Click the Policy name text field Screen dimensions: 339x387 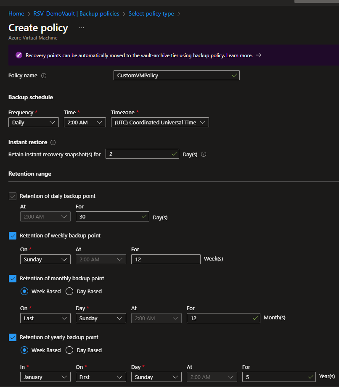tap(172, 75)
